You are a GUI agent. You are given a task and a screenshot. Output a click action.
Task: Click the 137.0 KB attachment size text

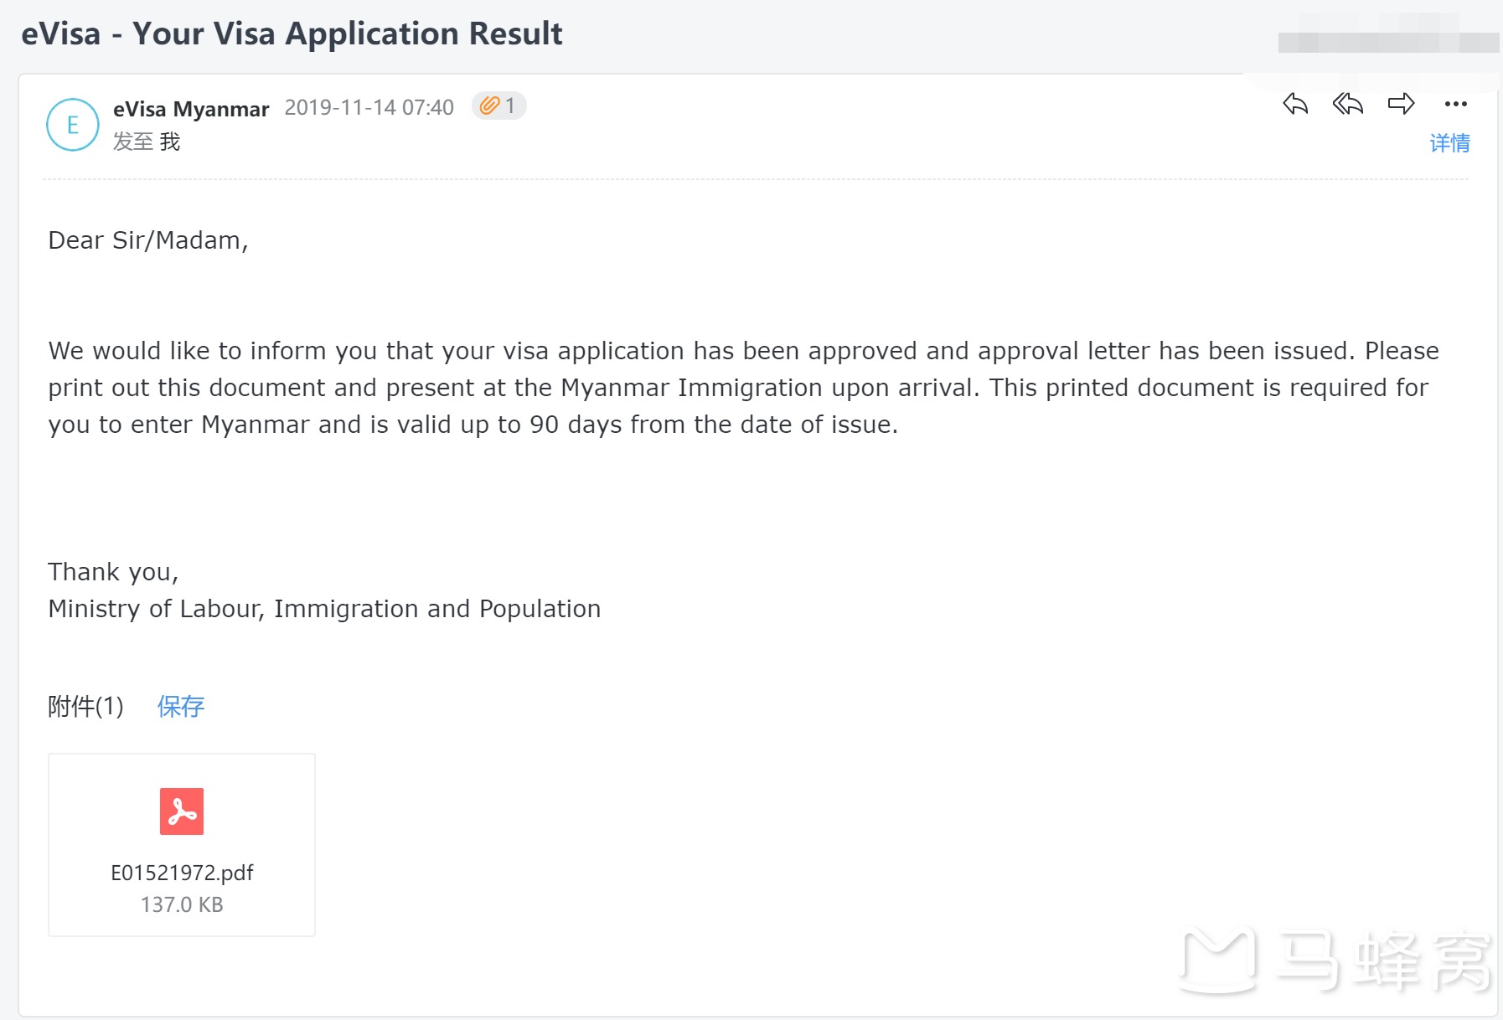pos(182,904)
